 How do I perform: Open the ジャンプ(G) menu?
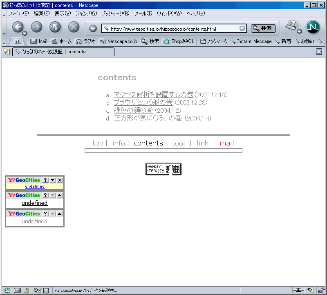86,14
